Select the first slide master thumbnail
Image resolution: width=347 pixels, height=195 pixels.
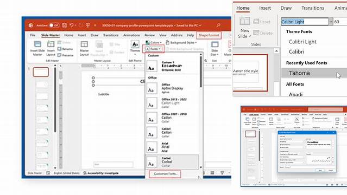click(x=41, y=72)
